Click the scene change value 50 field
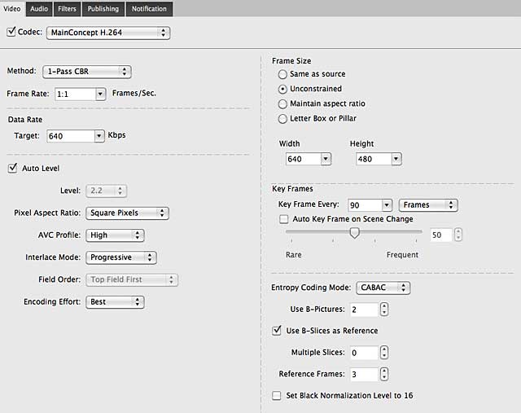The width and height of the screenshot is (521, 413). 440,235
